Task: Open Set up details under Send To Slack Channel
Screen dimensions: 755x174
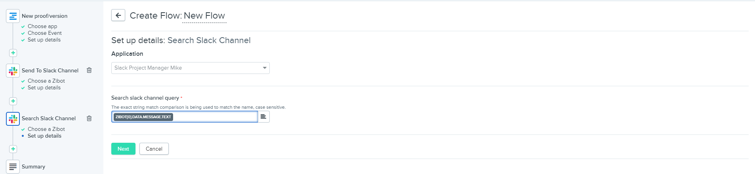Action: [x=44, y=88]
